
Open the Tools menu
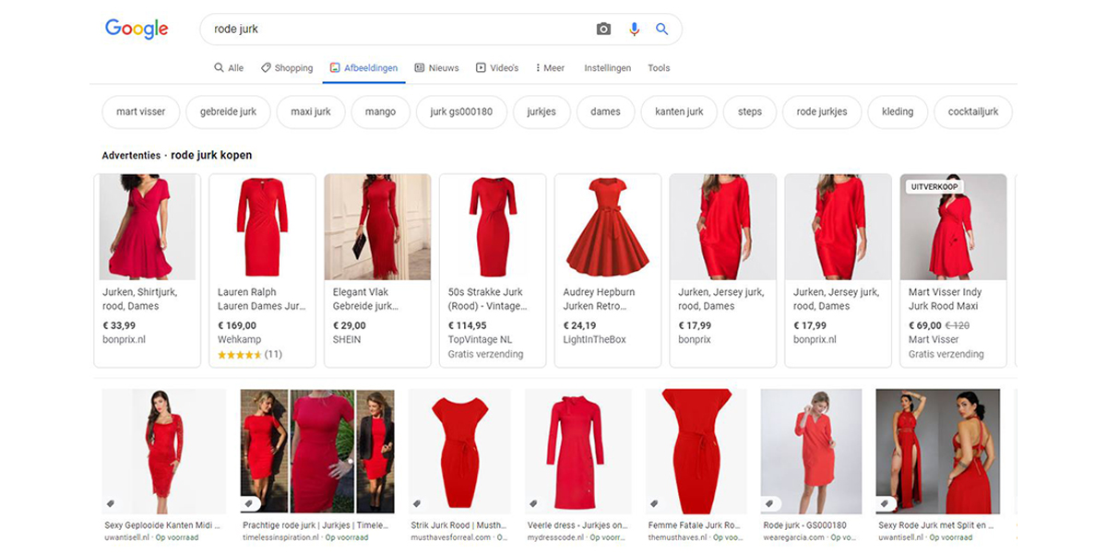(658, 67)
